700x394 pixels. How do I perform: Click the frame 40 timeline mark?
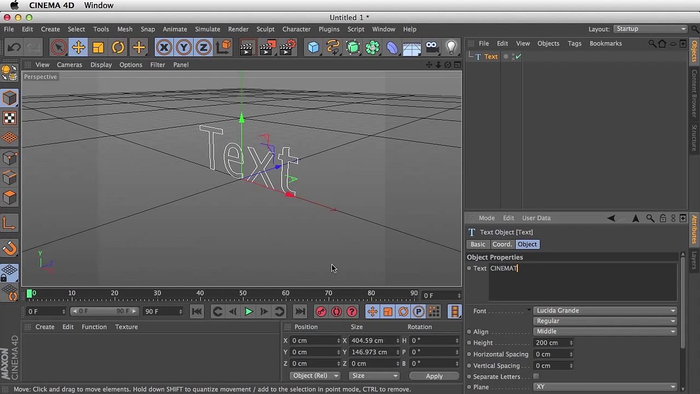200,294
